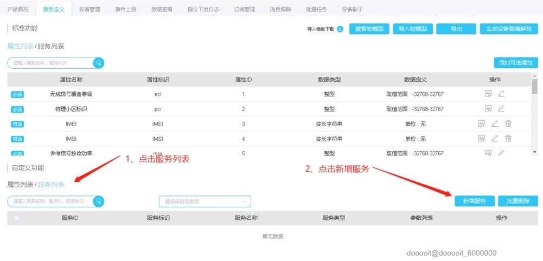
Task: Switch to 产品概况 tab
Action: point(17,9)
